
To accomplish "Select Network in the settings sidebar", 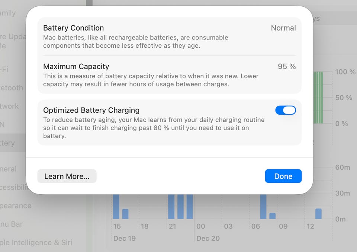I will 10,106.
